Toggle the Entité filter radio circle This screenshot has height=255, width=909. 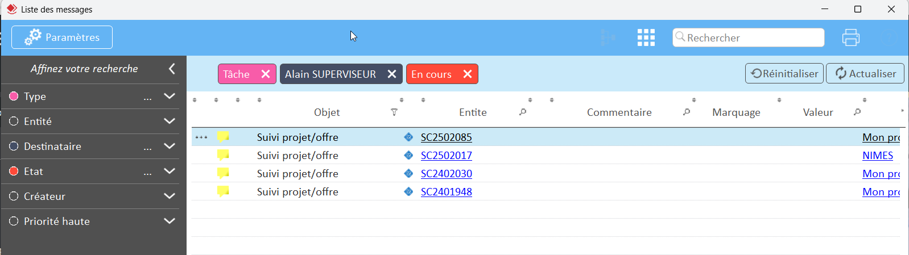point(14,121)
